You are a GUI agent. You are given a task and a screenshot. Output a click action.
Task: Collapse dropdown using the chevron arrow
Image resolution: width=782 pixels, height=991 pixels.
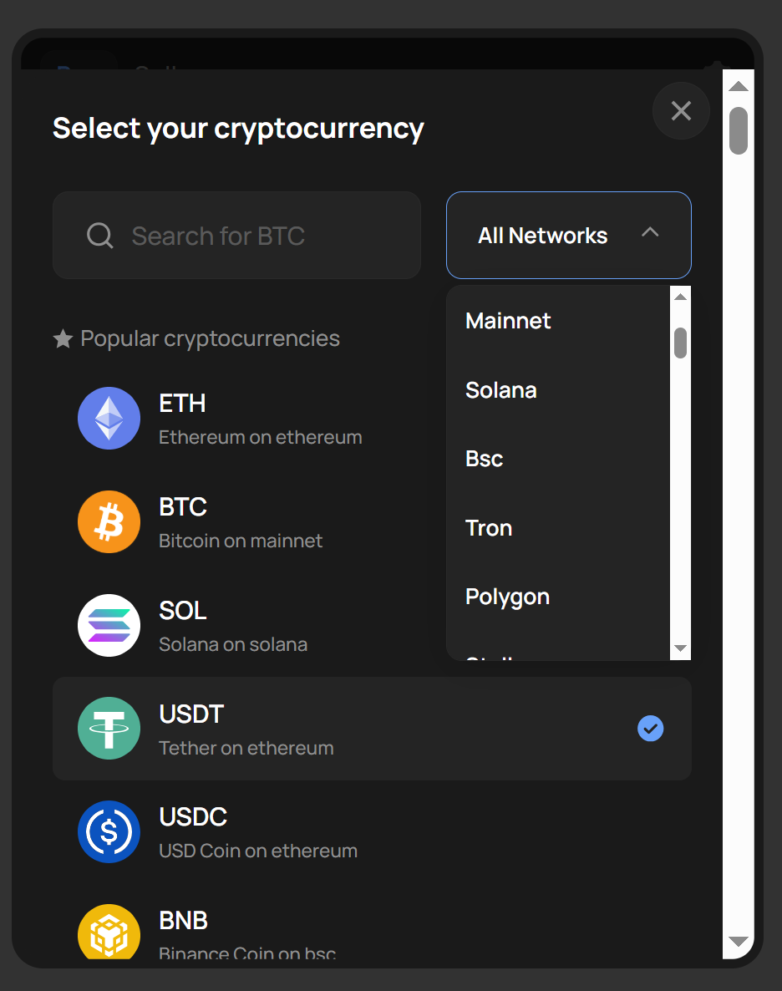650,232
